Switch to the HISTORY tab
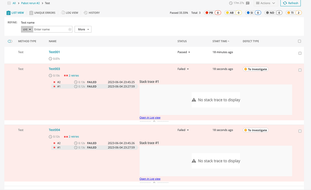 [x=92, y=12]
